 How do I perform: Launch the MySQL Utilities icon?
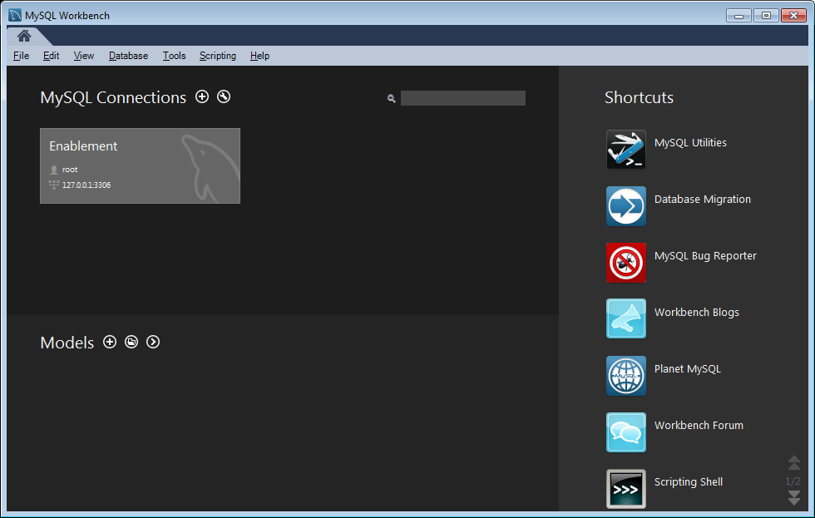click(x=625, y=150)
